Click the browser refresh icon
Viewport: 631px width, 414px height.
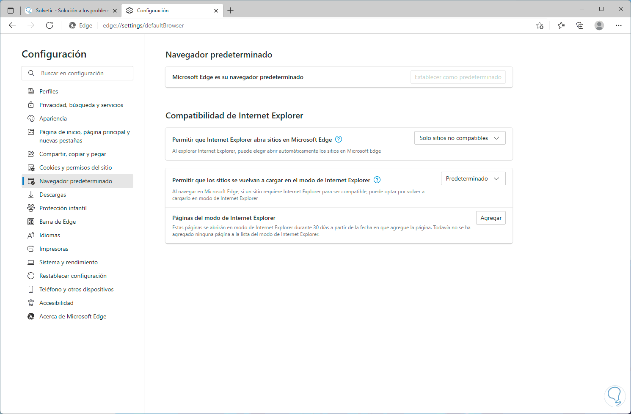[50, 25]
